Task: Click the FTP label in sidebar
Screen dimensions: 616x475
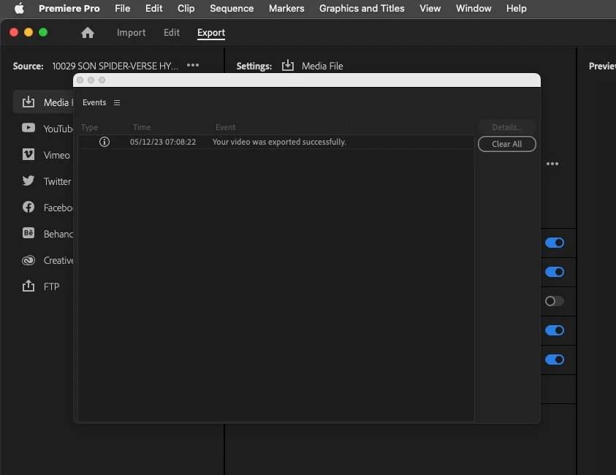Action: [x=51, y=286]
